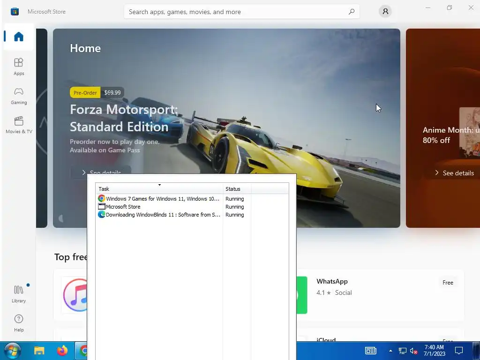
Task: Click the Chrome icon in task list
Action: point(101,198)
